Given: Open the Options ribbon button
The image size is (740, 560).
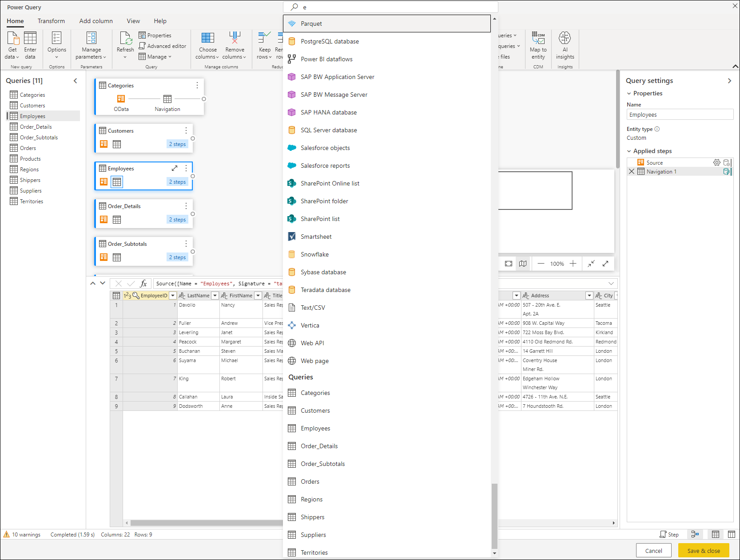Looking at the screenshot, I should tap(57, 45).
